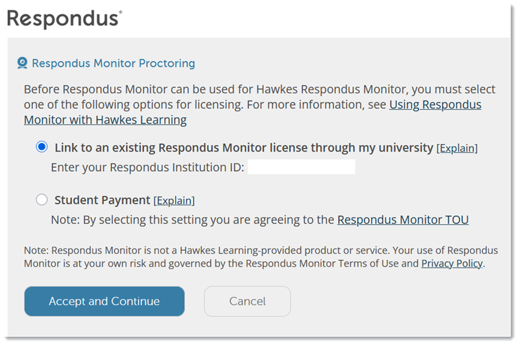The height and width of the screenshot is (345, 519).
Task: Click the 'Link to an existing Respondus Monitor license' label
Action: pyautogui.click(x=244, y=147)
